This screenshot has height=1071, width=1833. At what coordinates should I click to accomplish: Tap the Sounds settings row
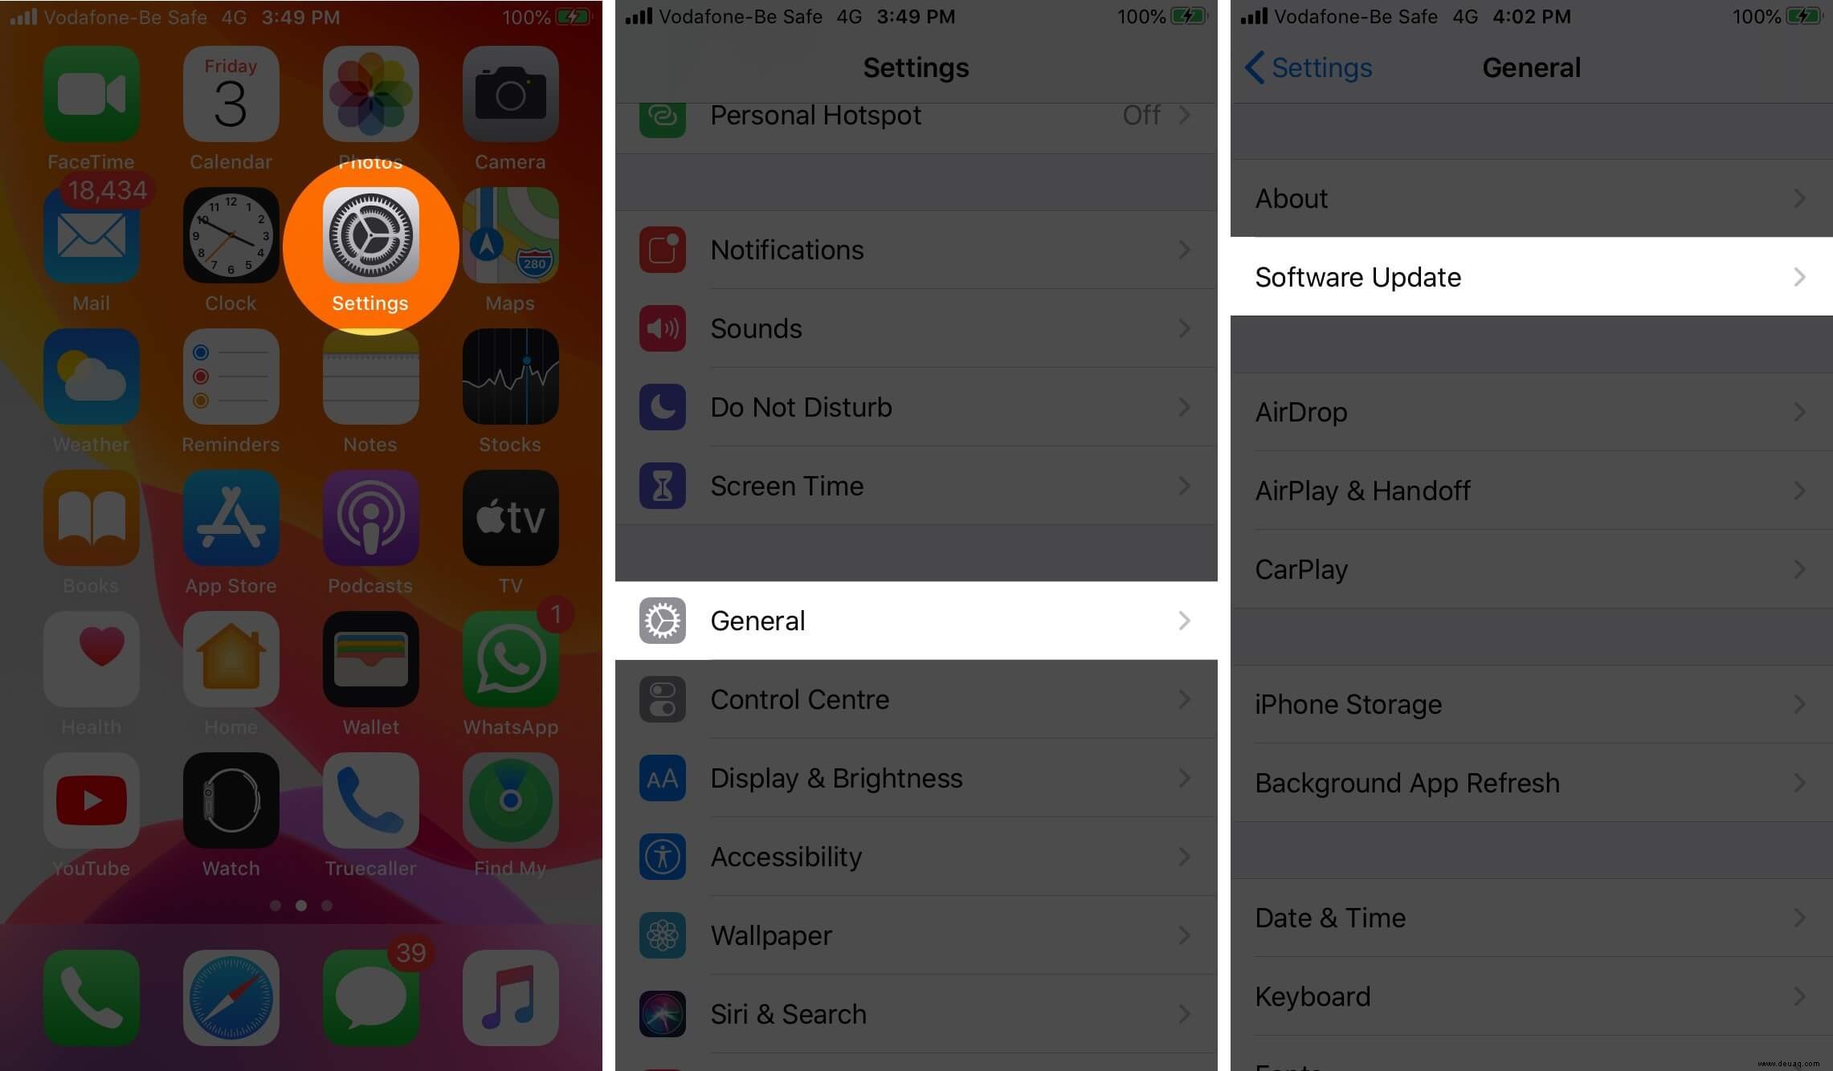point(916,328)
